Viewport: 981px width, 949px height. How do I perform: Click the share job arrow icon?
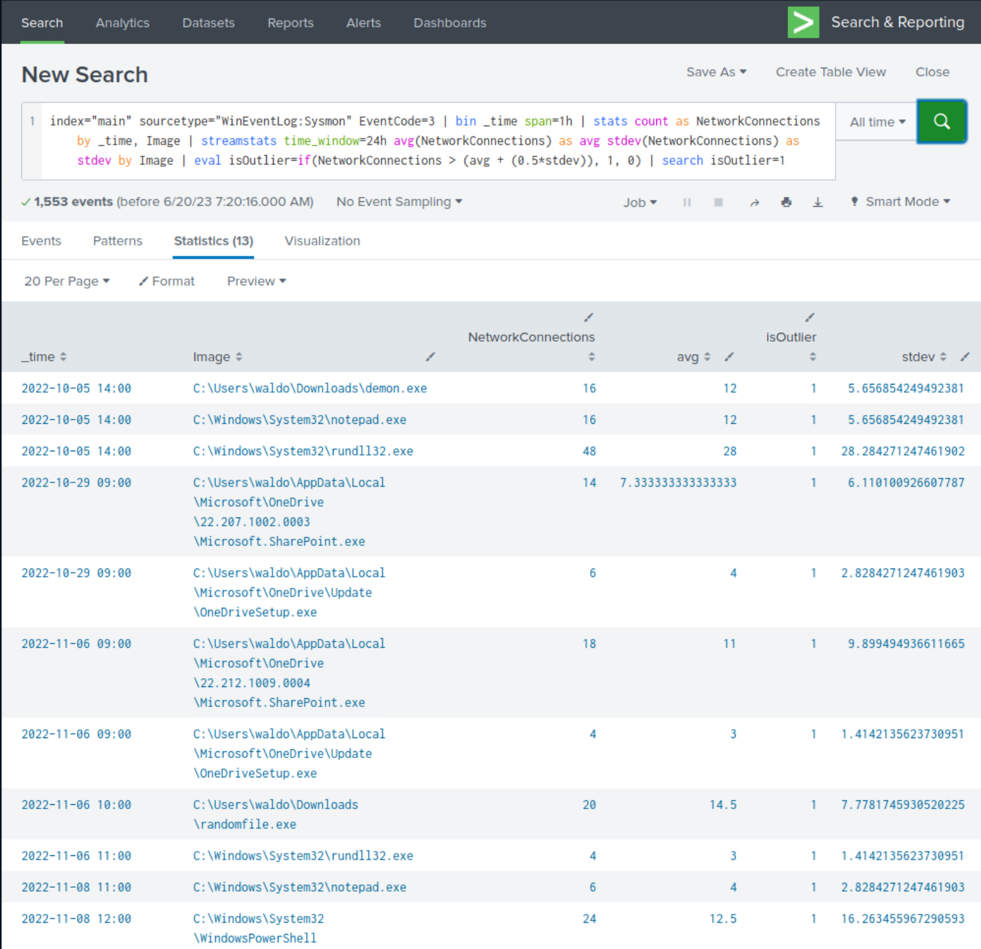[754, 202]
